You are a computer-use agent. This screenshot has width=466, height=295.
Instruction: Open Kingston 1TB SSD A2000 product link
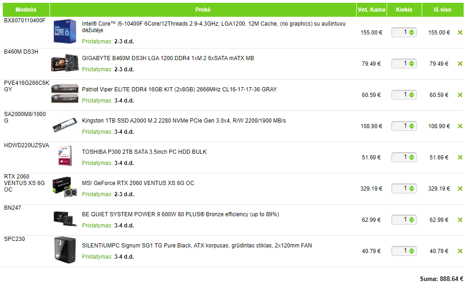click(x=184, y=121)
